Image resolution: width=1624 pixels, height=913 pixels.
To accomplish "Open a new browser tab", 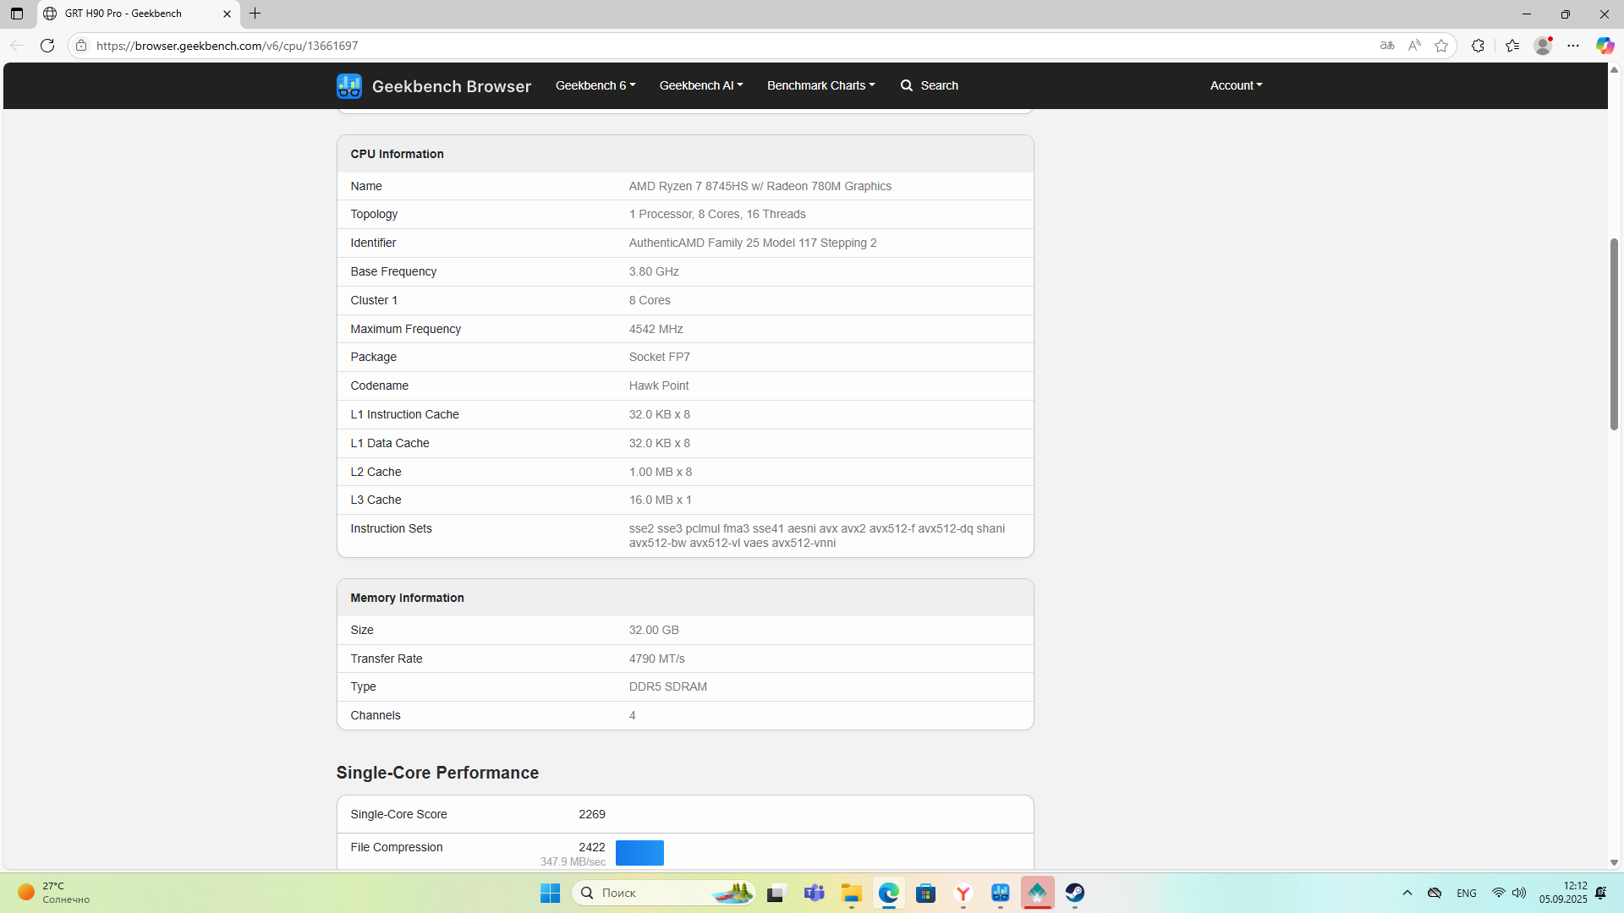I will tap(255, 14).
